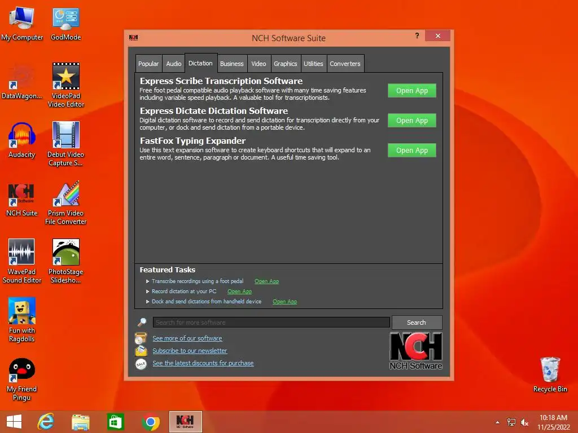Image resolution: width=578 pixels, height=433 pixels.
Task: Click Express Dictate Dictation Software heading
Action: 214,111
